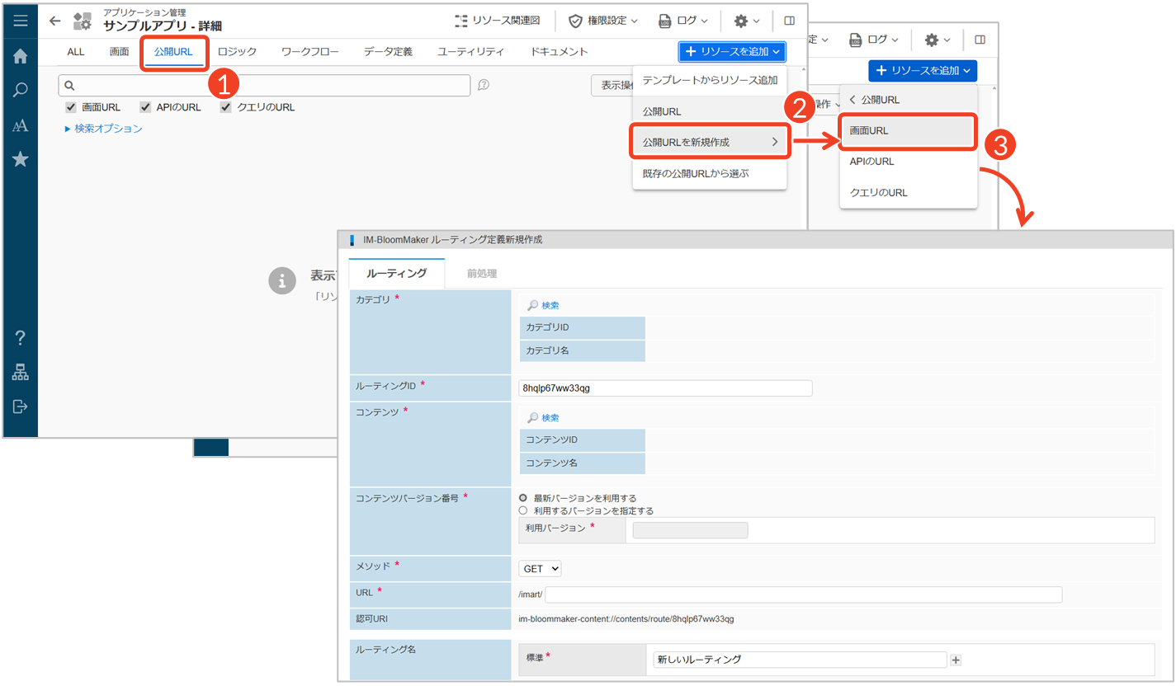The height and width of the screenshot is (686, 1176).
Task: Open the 権限設定 dropdown menu
Action: [x=603, y=21]
